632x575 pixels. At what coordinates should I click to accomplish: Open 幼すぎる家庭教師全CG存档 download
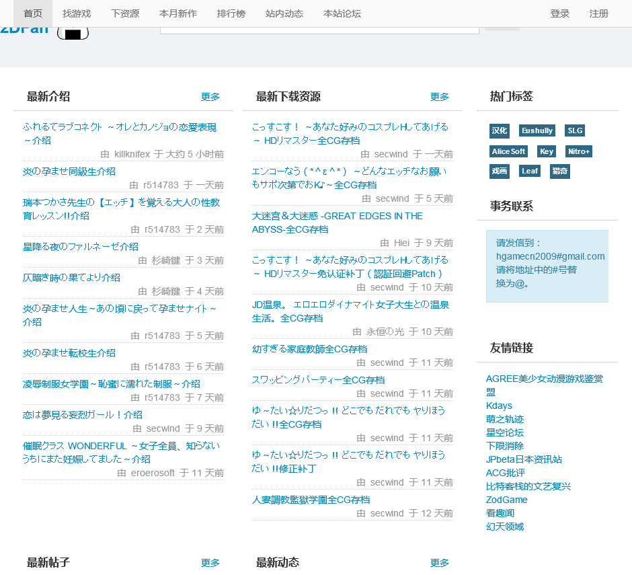coord(309,349)
